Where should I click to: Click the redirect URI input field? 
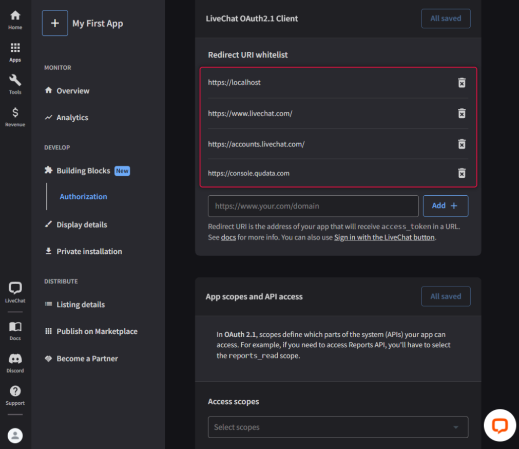pos(313,206)
